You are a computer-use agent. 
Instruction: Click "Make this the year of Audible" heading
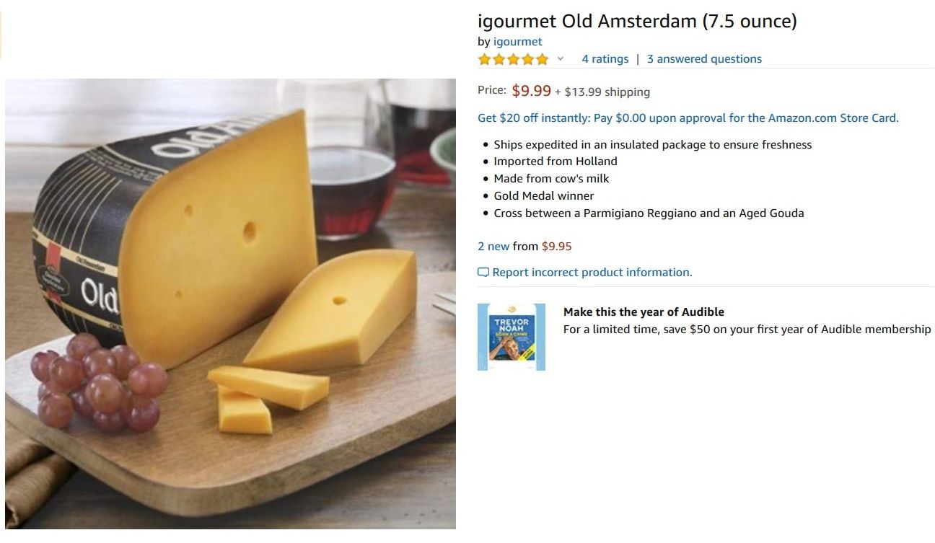click(x=644, y=312)
